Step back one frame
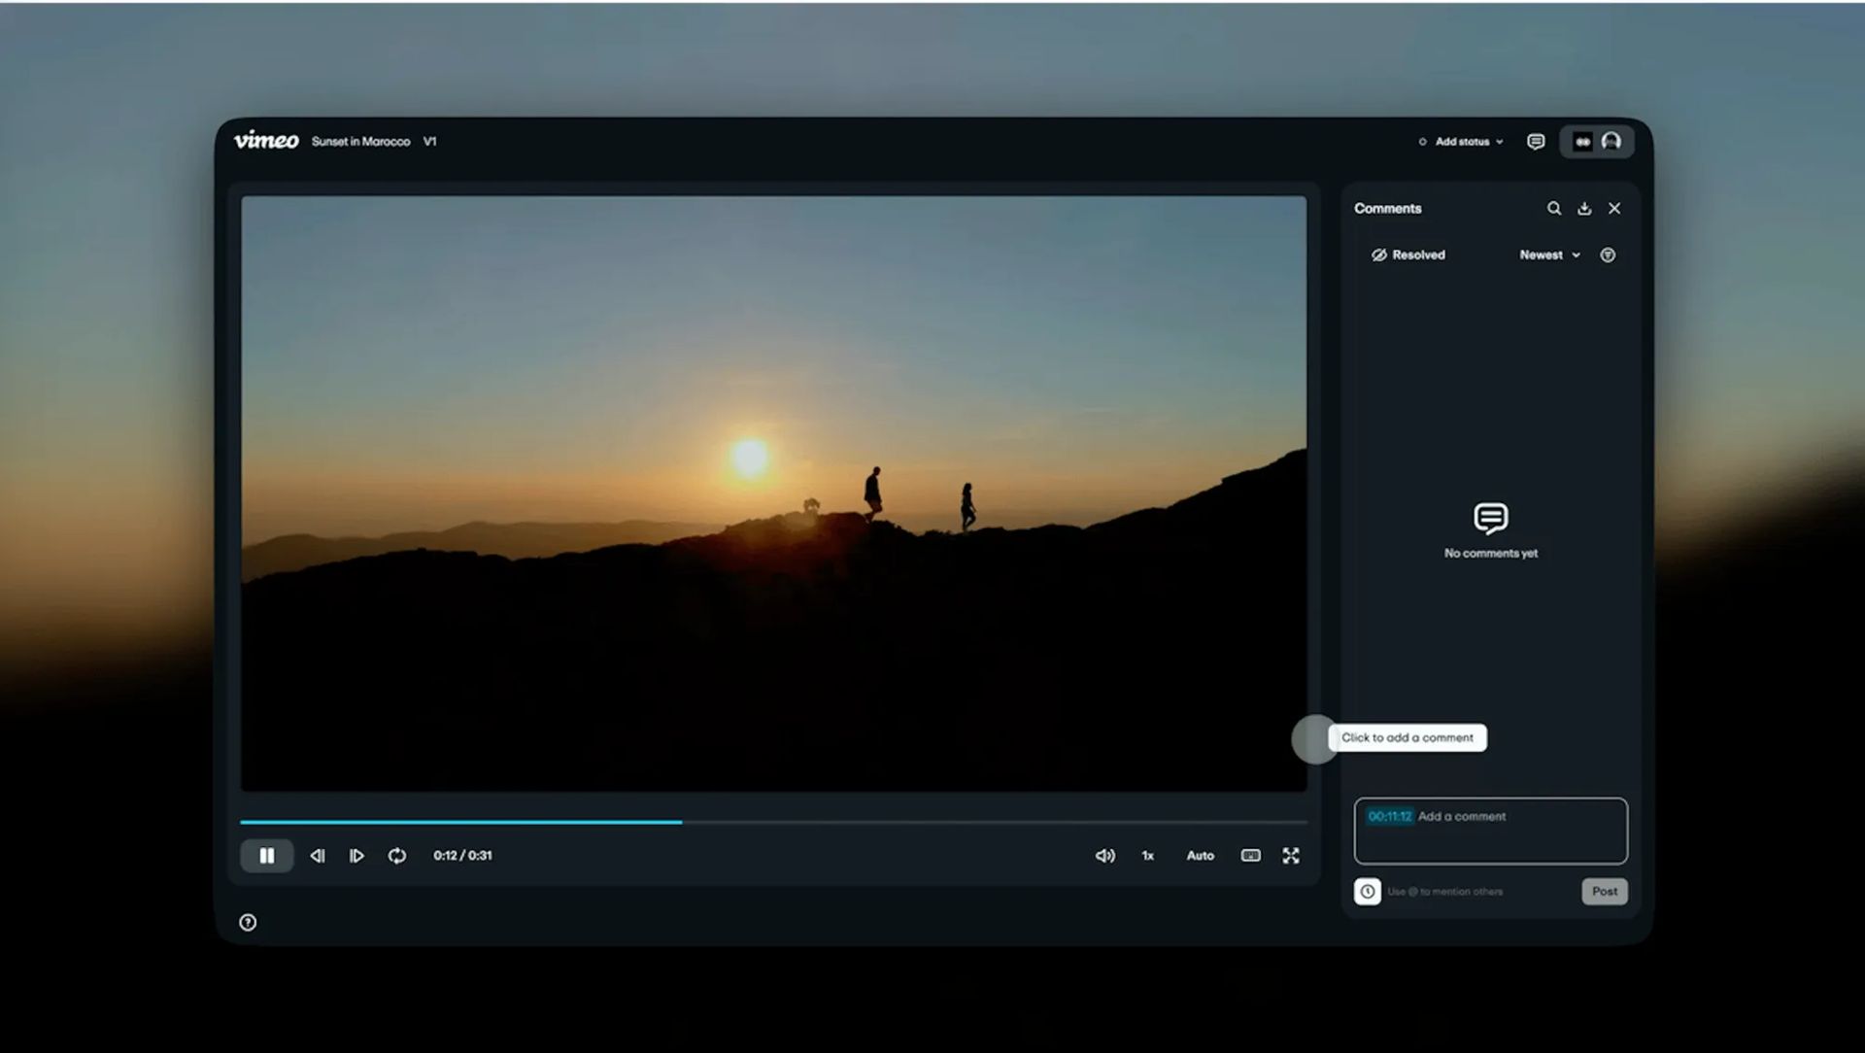The height and width of the screenshot is (1053, 1865). click(318, 856)
